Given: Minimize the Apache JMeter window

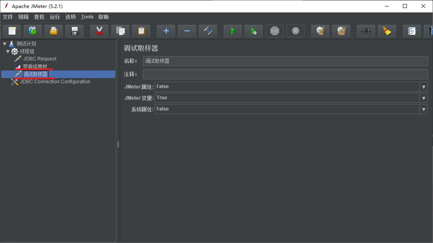Looking at the screenshot, I should [x=386, y=6].
